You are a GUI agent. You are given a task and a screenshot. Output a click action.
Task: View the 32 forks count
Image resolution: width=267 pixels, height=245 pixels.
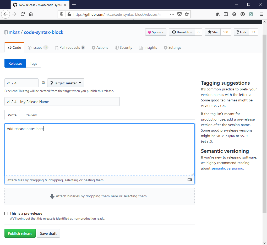click(x=253, y=32)
